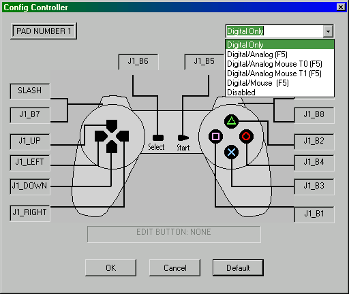The image size is (349, 294).
Task: Toggle the PAD NUMBER 1 button
Action: click(x=44, y=31)
